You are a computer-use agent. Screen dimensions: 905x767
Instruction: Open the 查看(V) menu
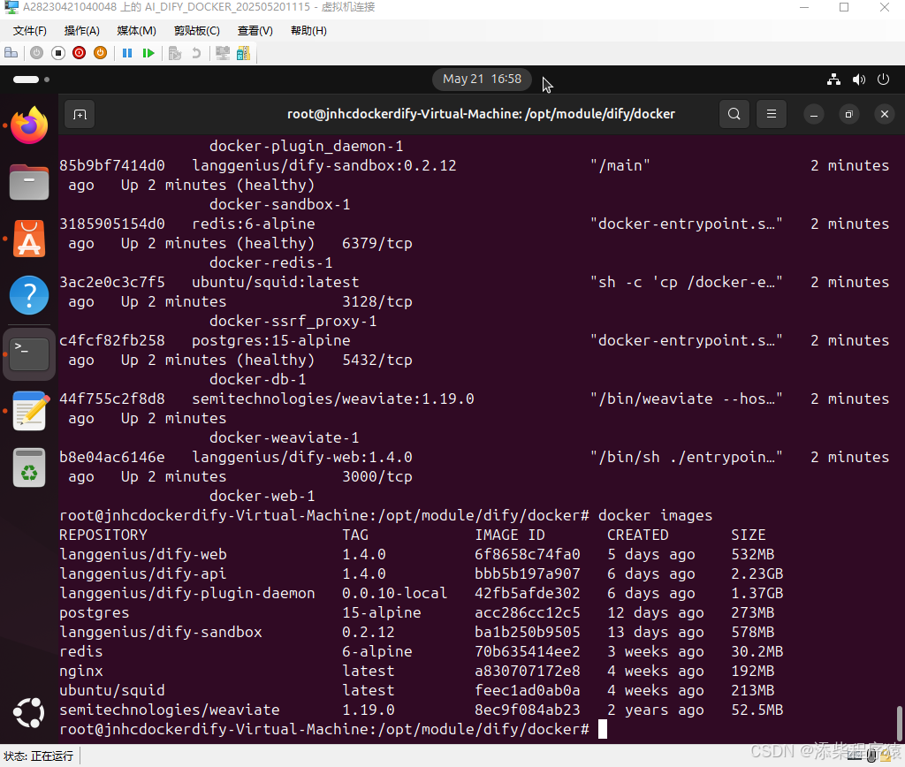point(255,31)
